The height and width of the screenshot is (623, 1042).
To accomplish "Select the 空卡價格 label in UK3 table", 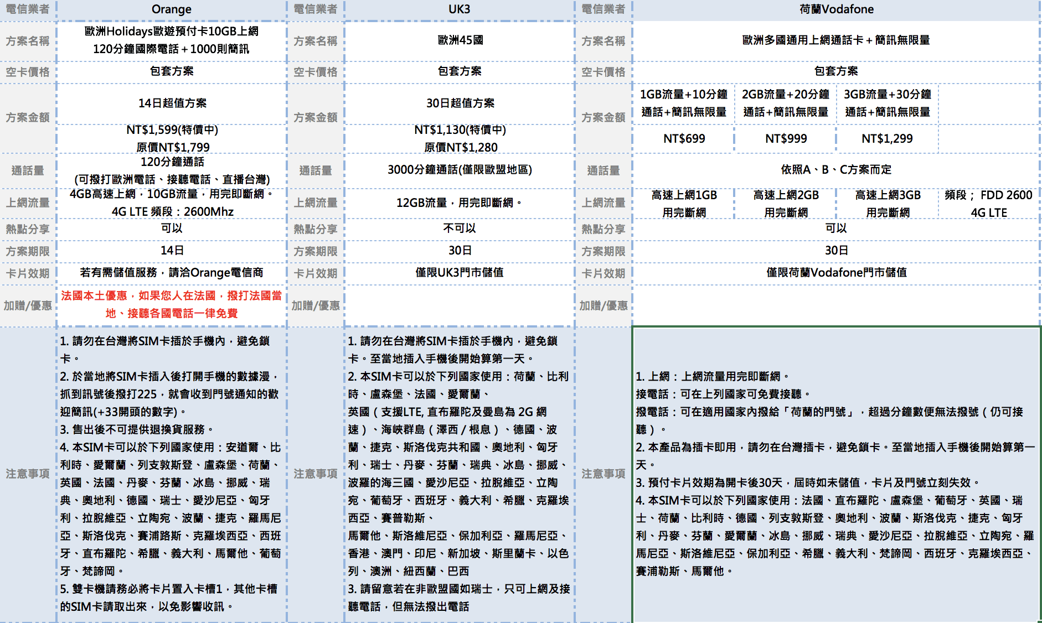I will pyautogui.click(x=316, y=72).
